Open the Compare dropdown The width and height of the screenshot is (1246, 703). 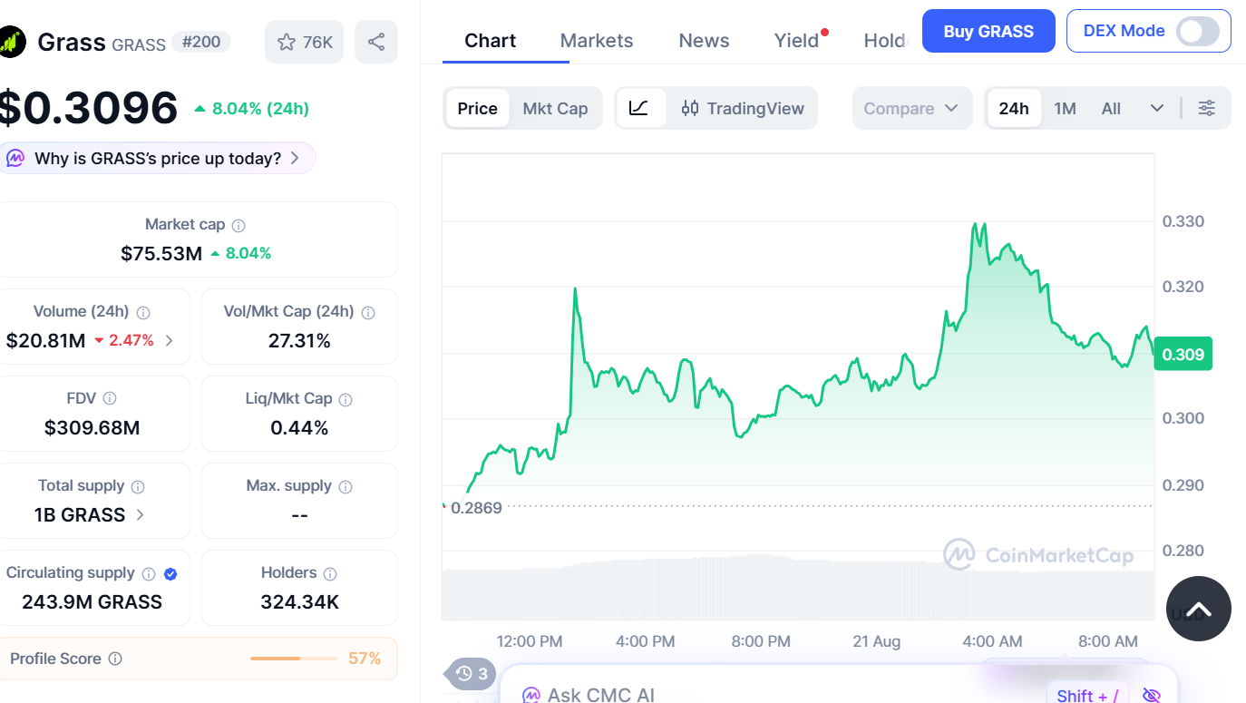pos(911,108)
